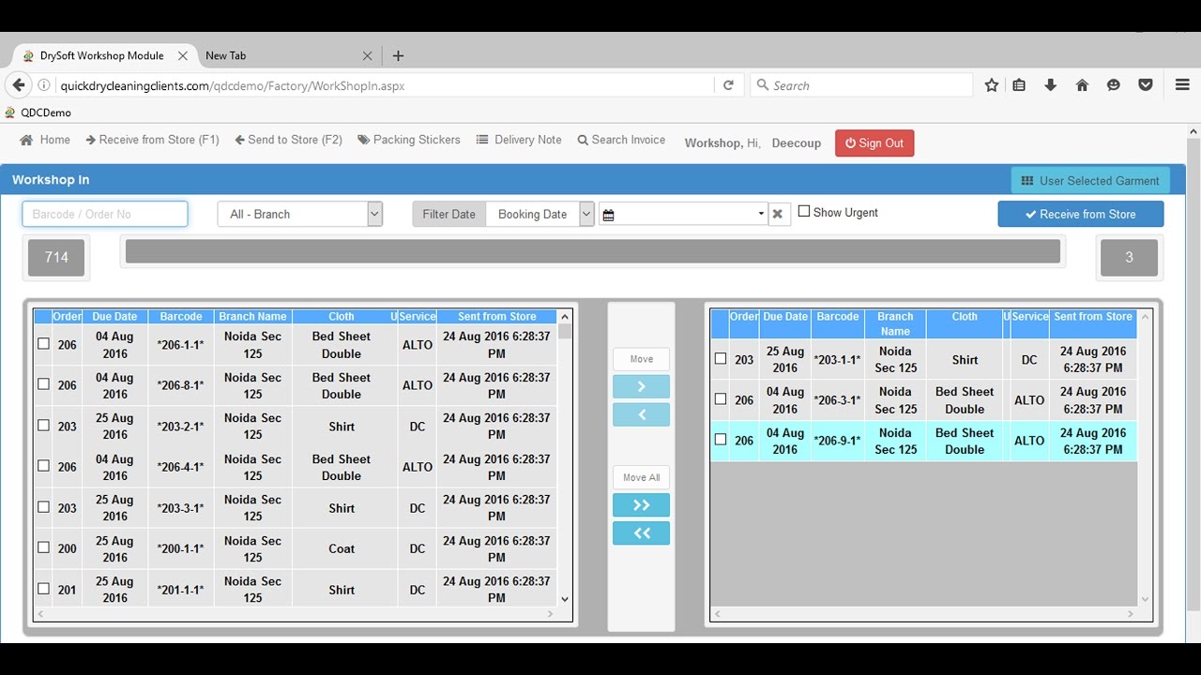Click the Barcode / Order No field
The image size is (1201, 675).
(x=105, y=214)
